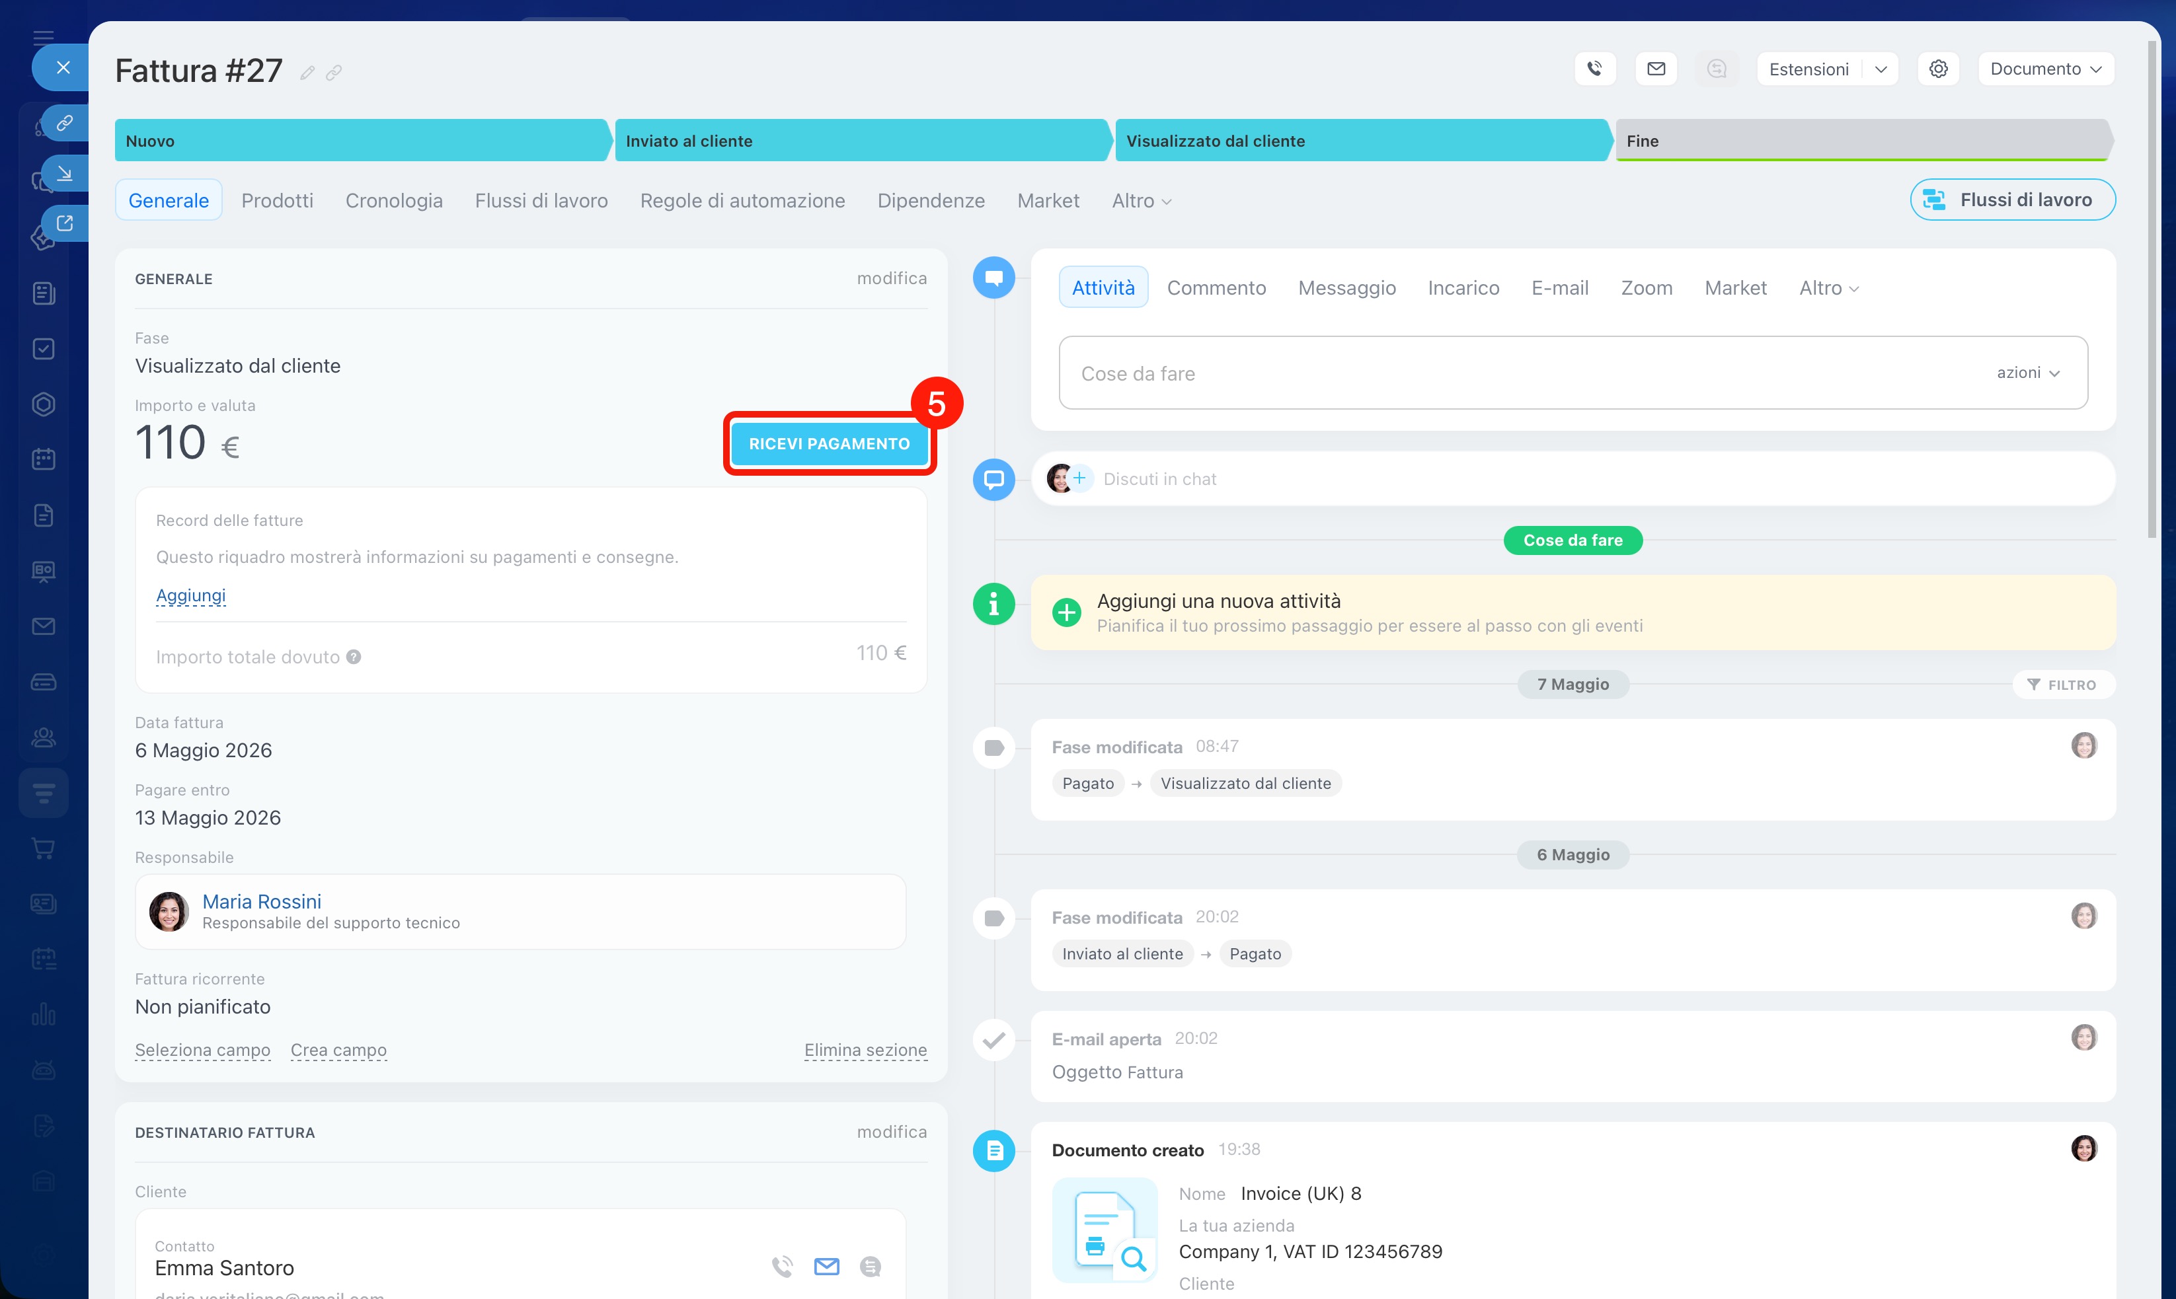Switch to the Prodotti tab
This screenshot has height=1299, width=2176.
(x=277, y=200)
